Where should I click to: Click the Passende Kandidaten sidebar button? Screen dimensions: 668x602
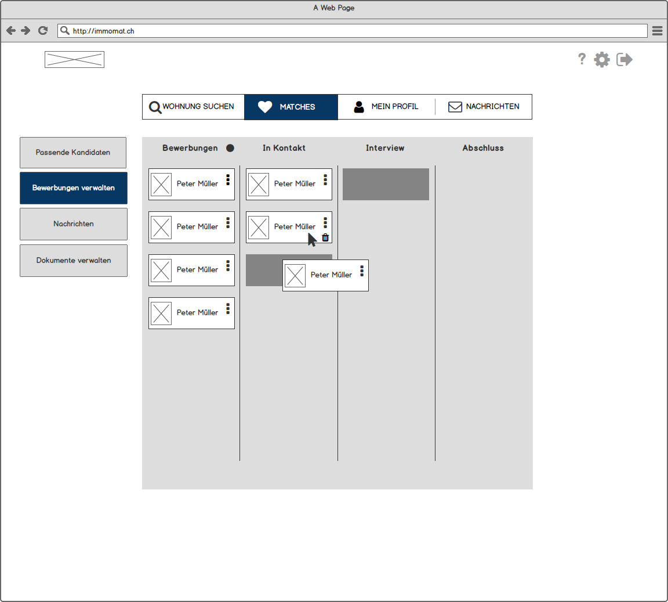pos(73,153)
